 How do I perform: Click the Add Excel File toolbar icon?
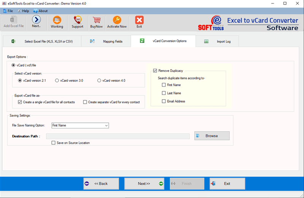13,20
